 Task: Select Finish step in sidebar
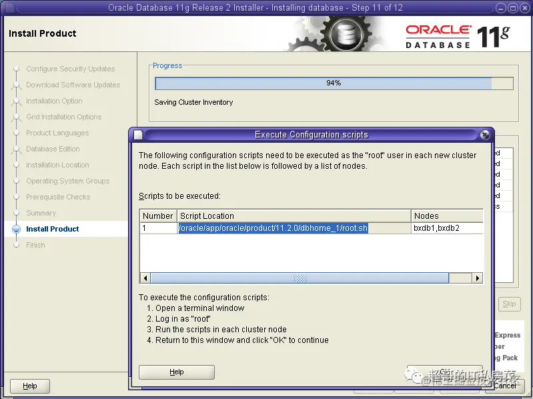coord(35,245)
